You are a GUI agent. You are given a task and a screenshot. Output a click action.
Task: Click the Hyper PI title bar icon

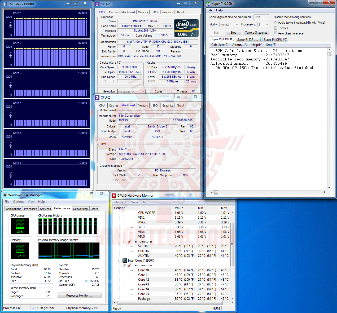(208, 4)
